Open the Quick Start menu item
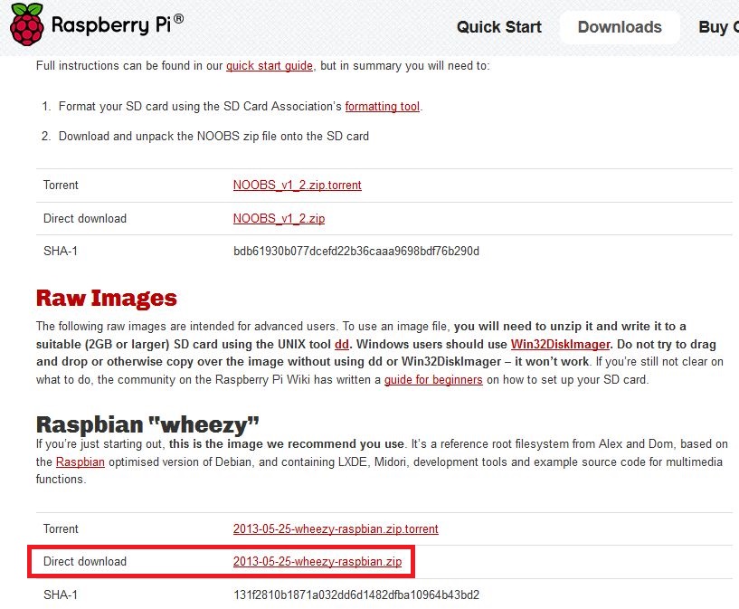Screen dimensions: 739x609 click(499, 27)
